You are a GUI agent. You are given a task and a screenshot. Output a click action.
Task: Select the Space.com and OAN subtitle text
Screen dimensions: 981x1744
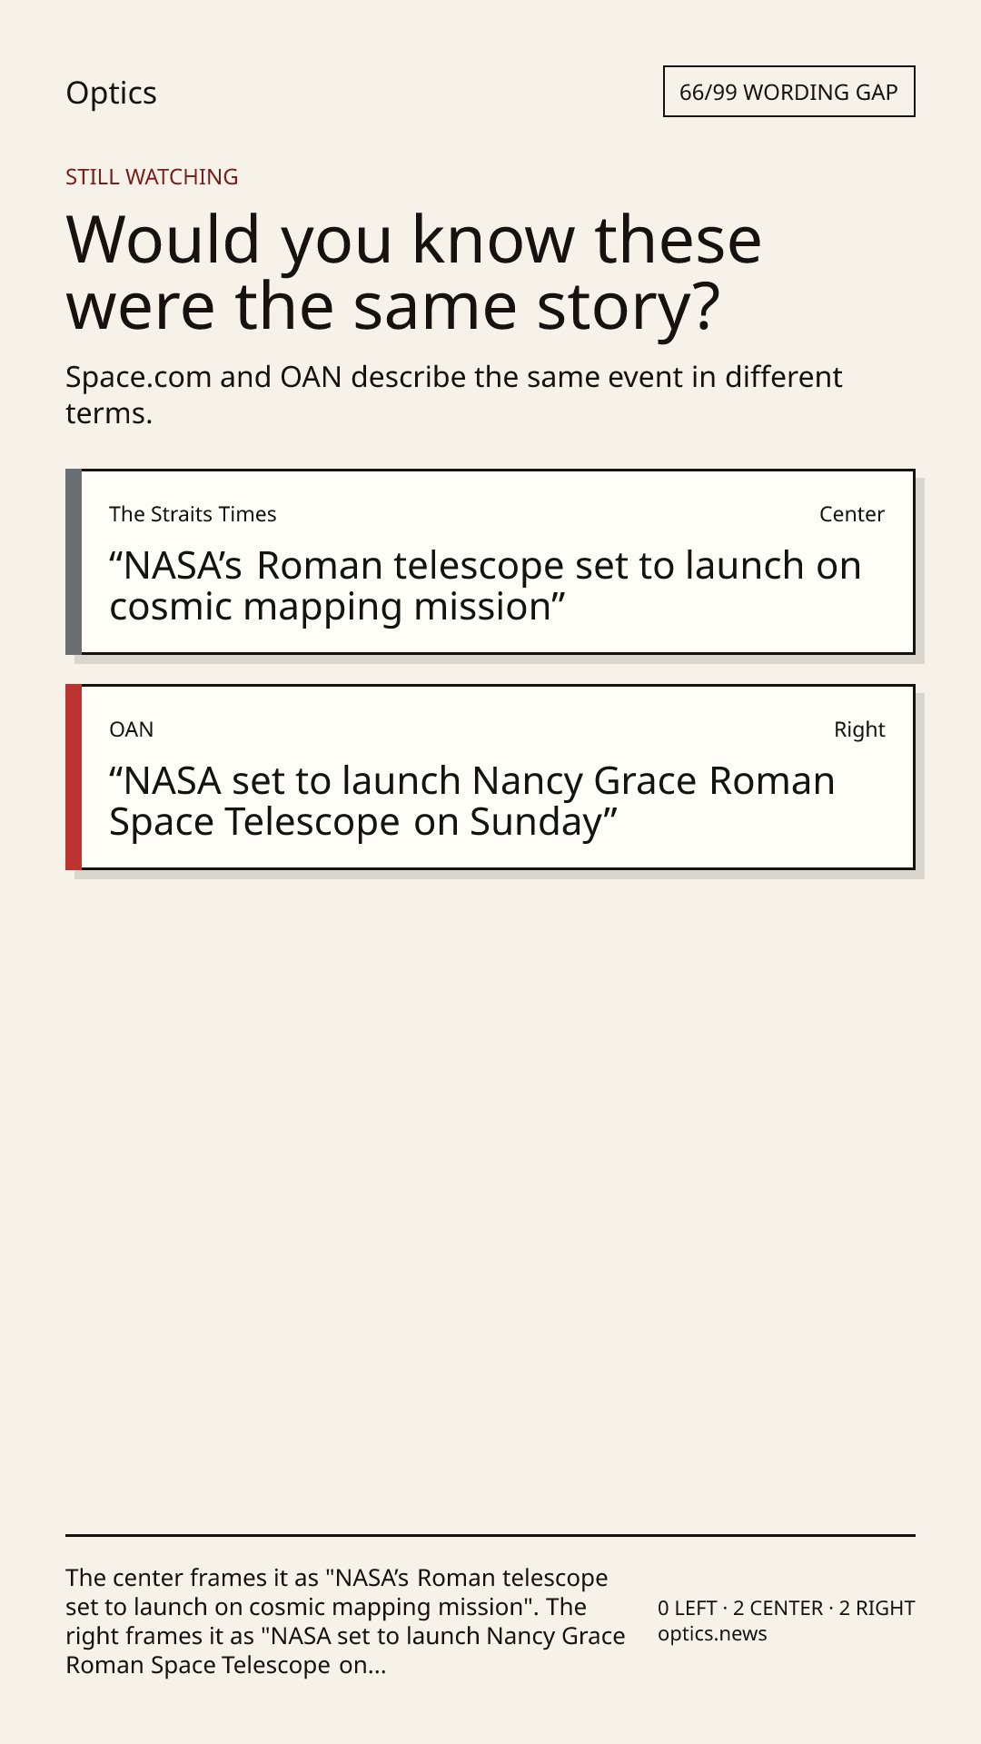[454, 394]
